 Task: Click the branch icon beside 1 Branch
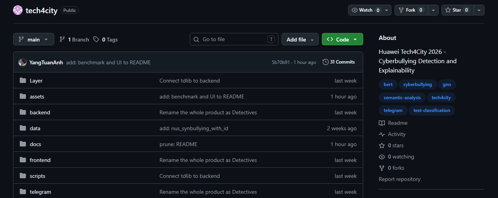coord(62,40)
